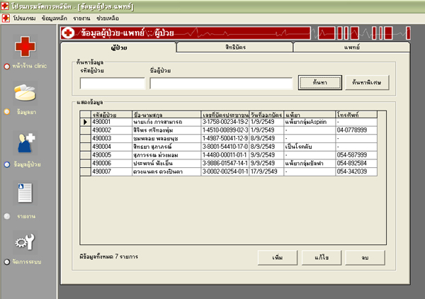The image size is (425, 299).
Task: Click the app icon in the menu bar
Action: coord(6,16)
